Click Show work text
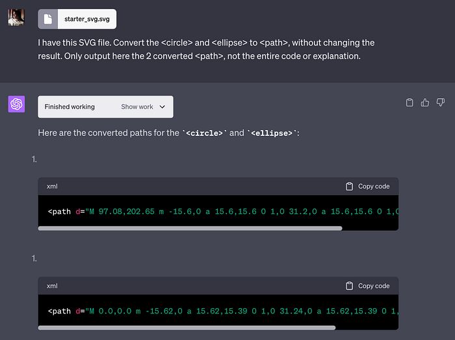 [x=137, y=107]
